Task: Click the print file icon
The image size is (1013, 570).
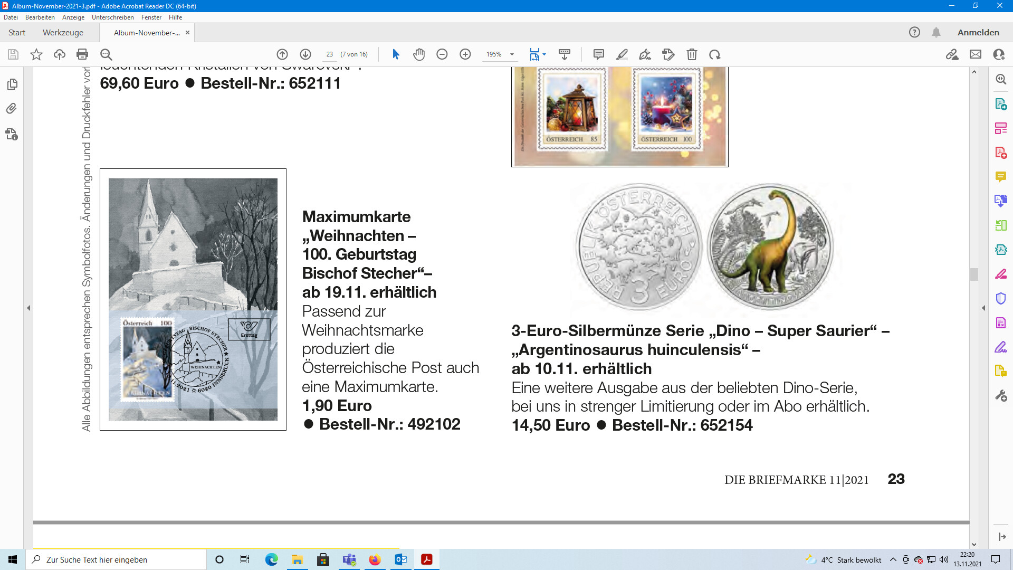Action: [82, 54]
